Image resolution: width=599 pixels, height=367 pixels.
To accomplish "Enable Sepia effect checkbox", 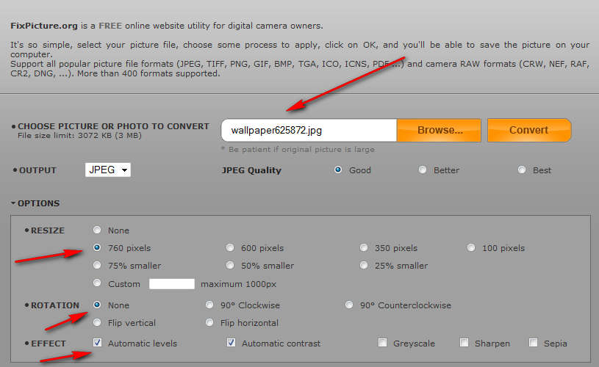I will click(x=534, y=343).
